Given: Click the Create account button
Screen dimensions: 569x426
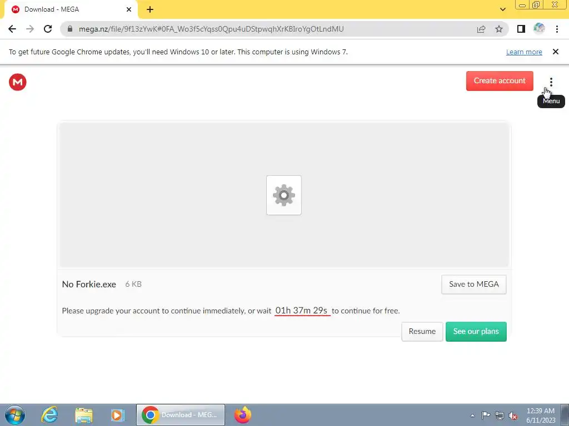Looking at the screenshot, I should [500, 81].
